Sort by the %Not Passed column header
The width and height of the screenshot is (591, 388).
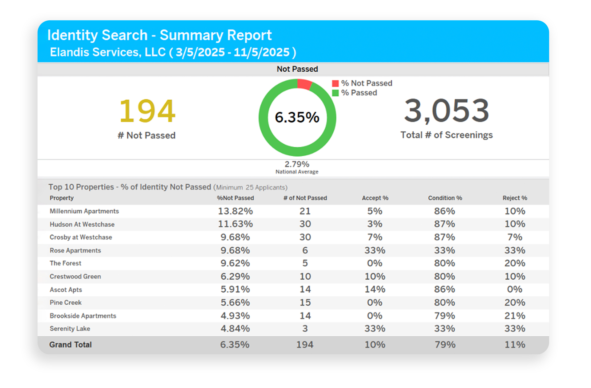[235, 198]
